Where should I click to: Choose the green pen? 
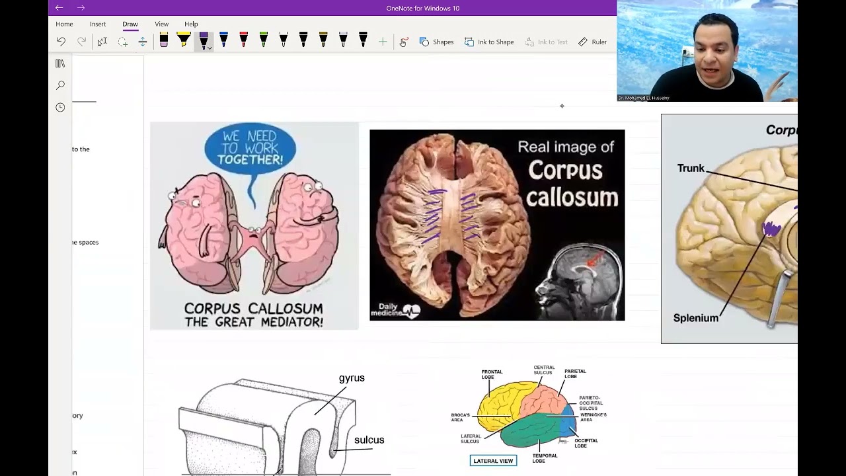[263, 40]
